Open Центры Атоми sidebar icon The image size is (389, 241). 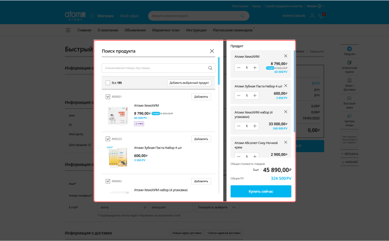[350, 120]
